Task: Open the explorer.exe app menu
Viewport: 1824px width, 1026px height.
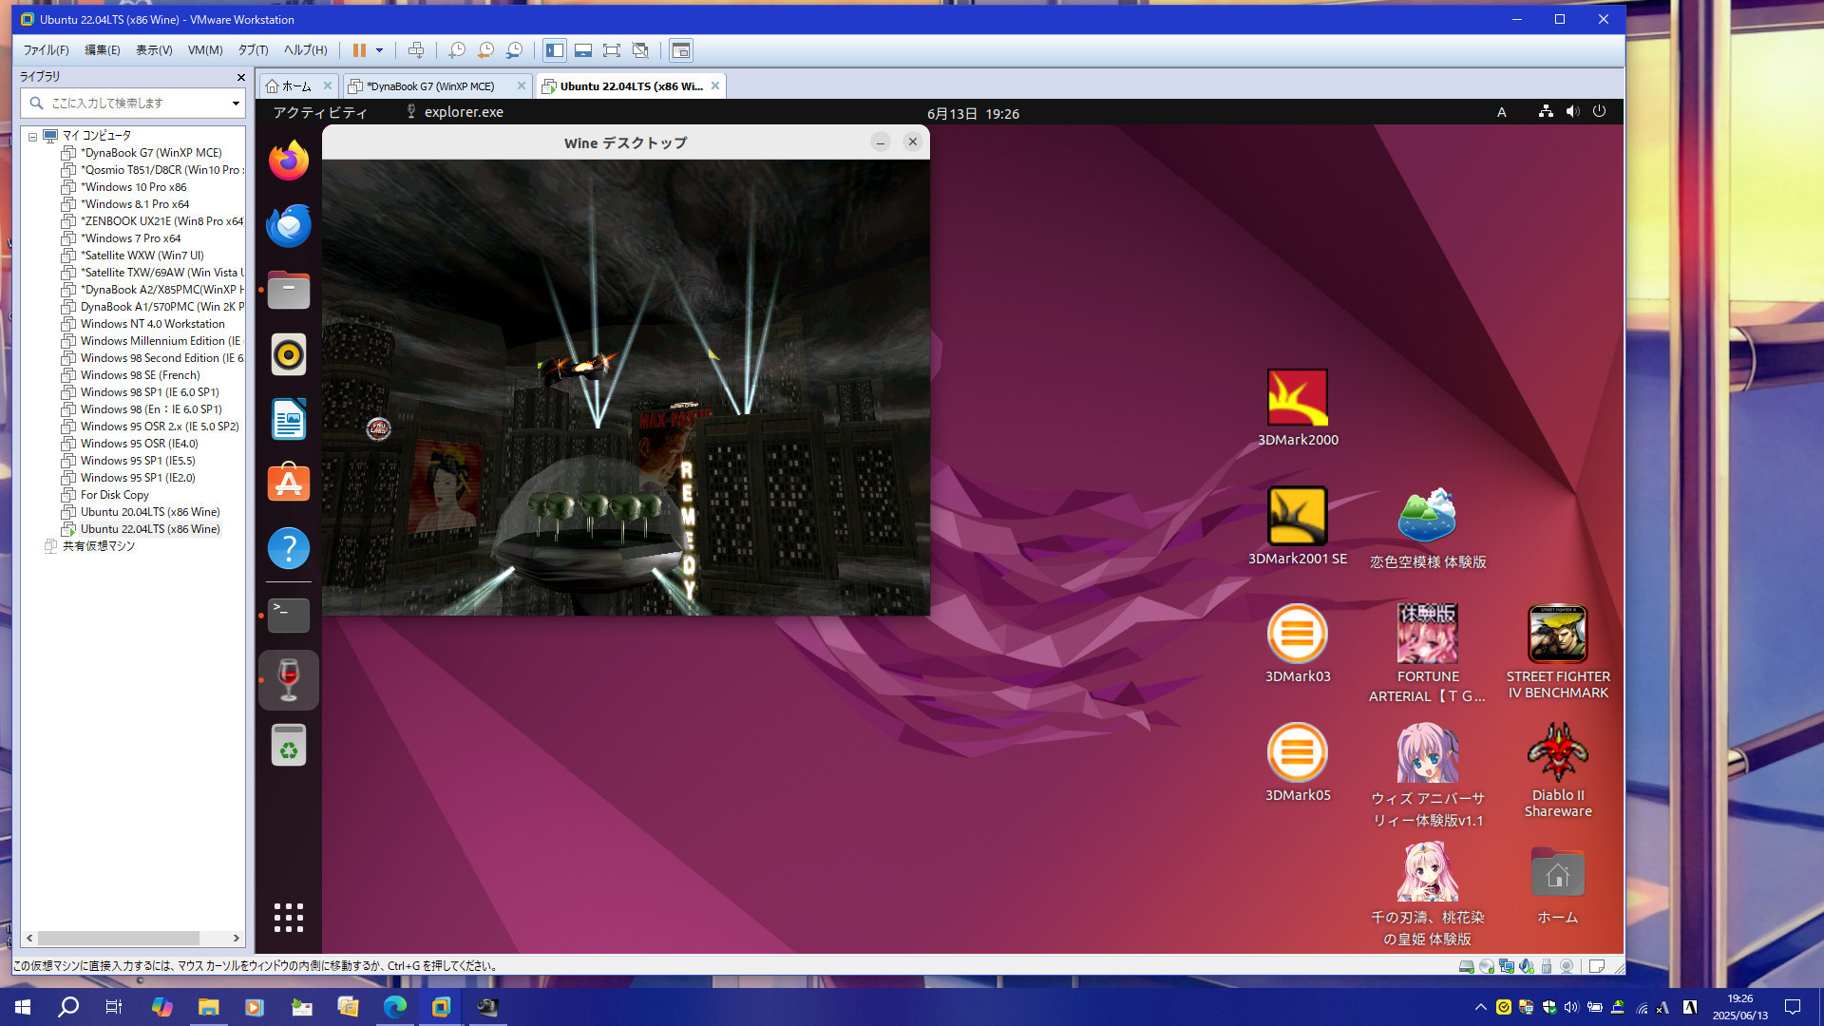Action: coord(455,112)
